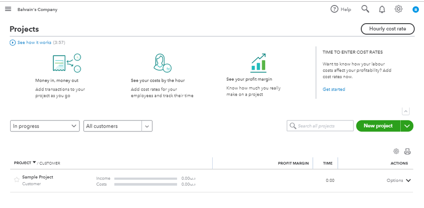Play the See how it works video
424x208 pixels.
click(13, 43)
